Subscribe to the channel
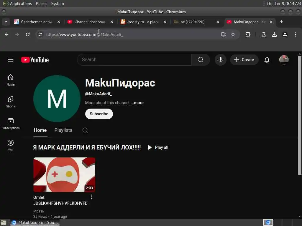 pyautogui.click(x=99, y=114)
